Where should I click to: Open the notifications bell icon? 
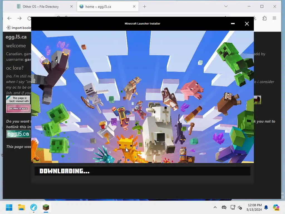click(266, 207)
